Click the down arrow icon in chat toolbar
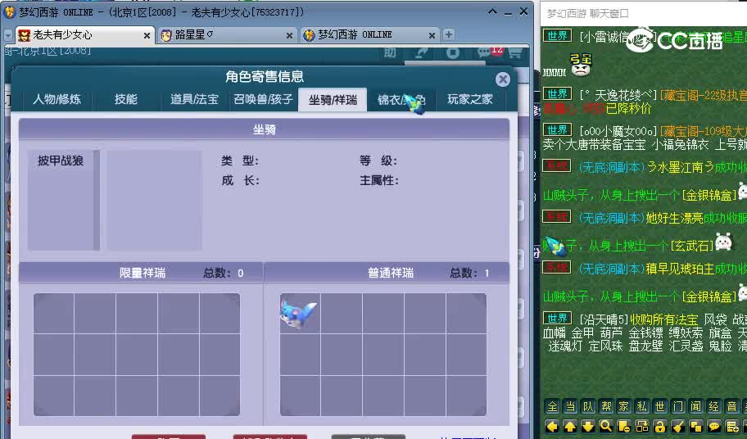Screen dimensions: 747x439 point(588,427)
